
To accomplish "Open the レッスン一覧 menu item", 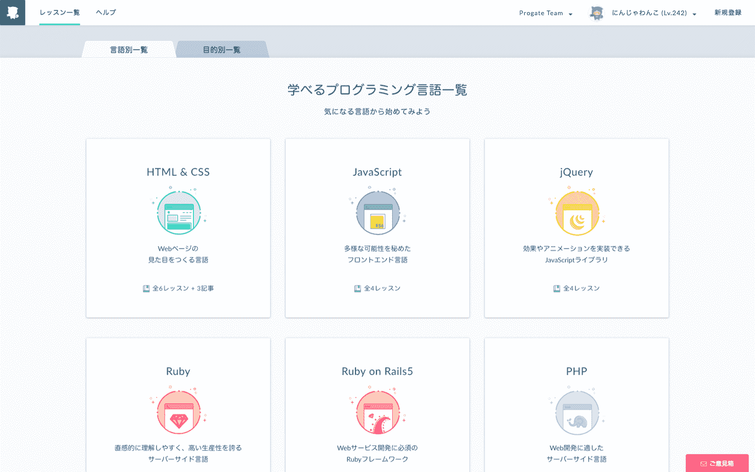I will point(60,13).
